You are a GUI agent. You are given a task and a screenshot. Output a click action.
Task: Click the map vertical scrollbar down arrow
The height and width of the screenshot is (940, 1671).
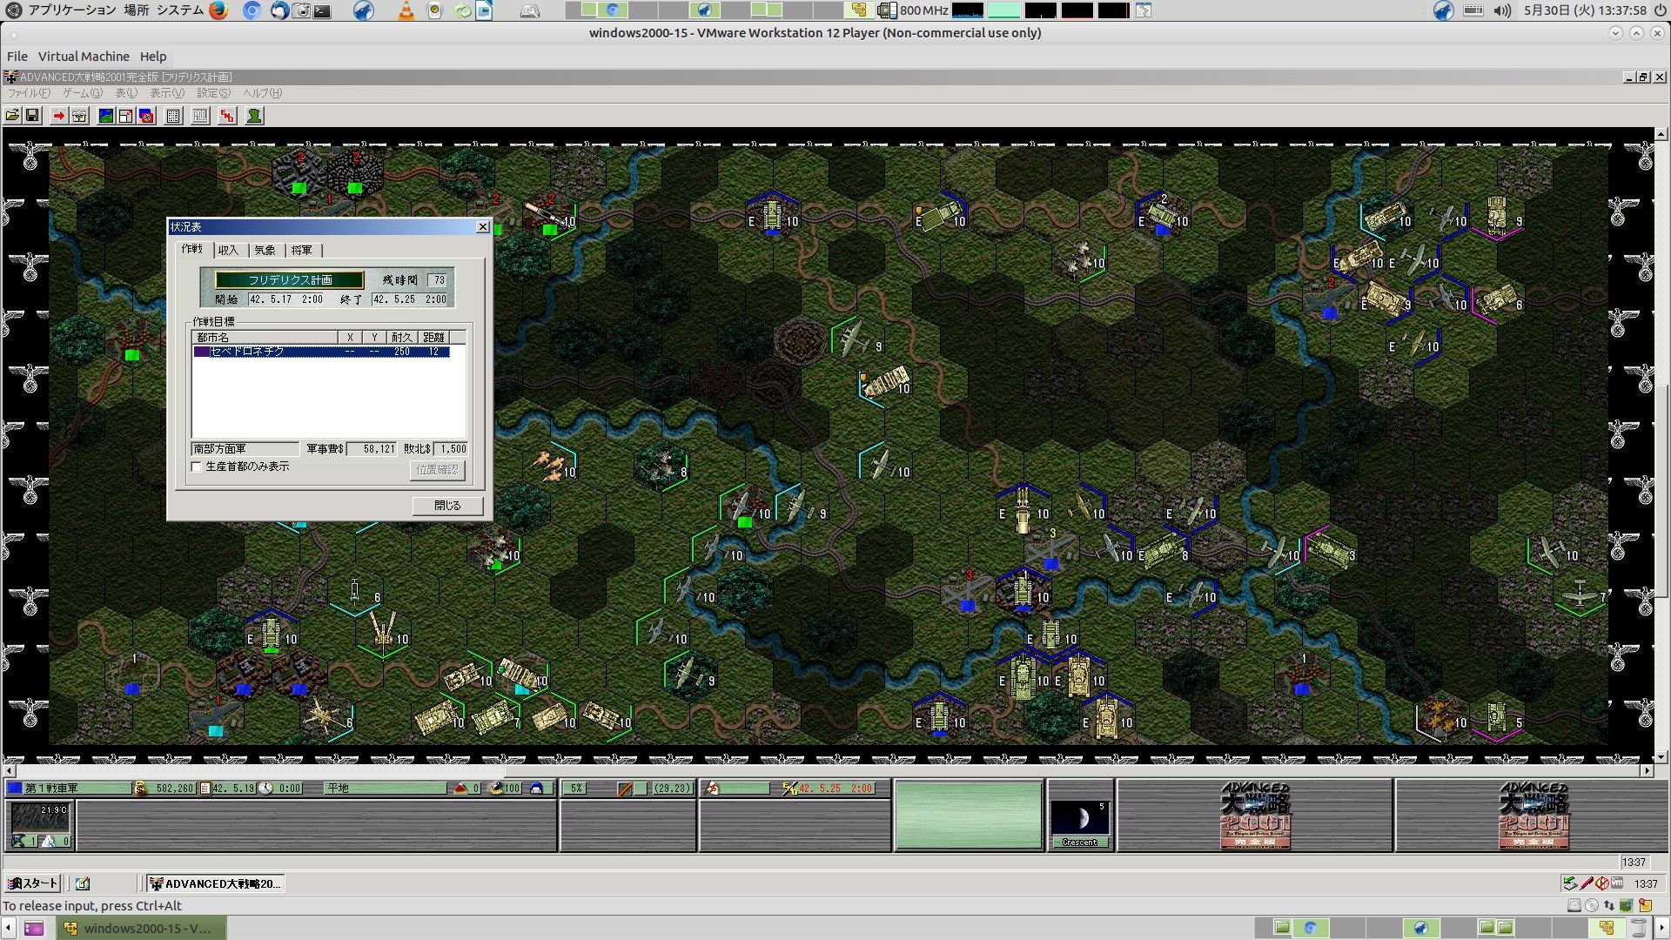click(1661, 757)
